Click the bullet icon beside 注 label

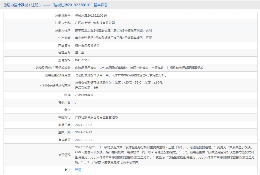pyautogui.click(x=66, y=170)
